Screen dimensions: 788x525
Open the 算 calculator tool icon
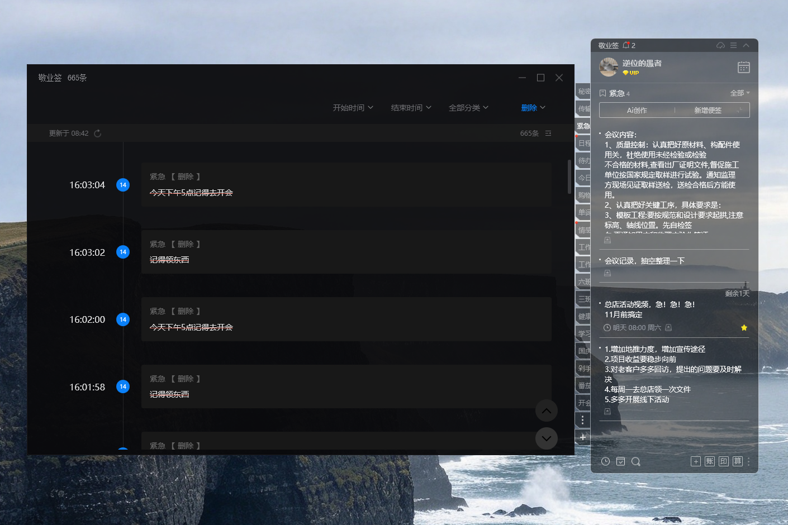click(x=738, y=461)
